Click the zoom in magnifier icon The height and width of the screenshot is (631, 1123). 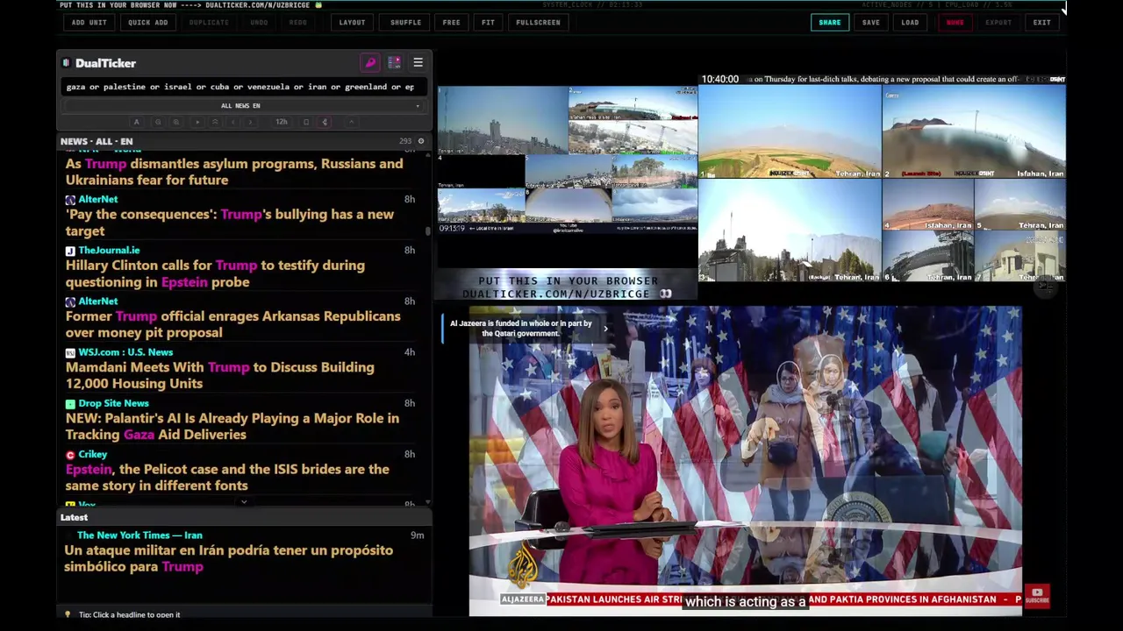tap(175, 122)
